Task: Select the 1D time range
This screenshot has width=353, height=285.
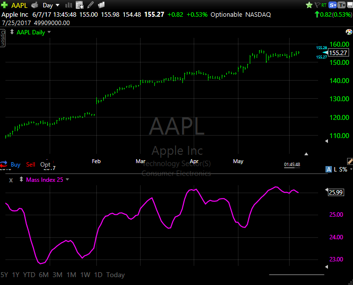Action: [x=98, y=275]
